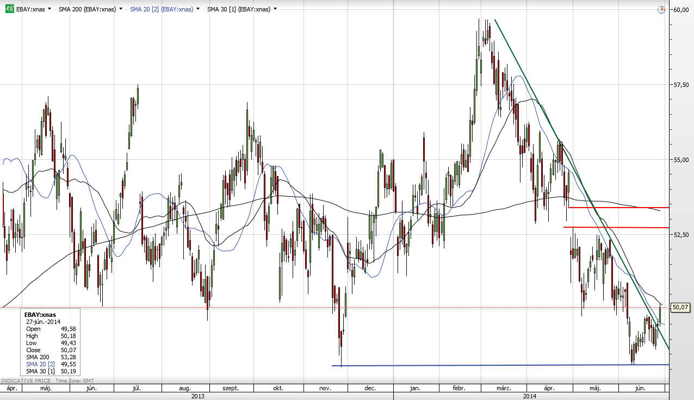Screen dimensions: 694x400
Task: Click the 'nov.' month label
Action: [325, 389]
